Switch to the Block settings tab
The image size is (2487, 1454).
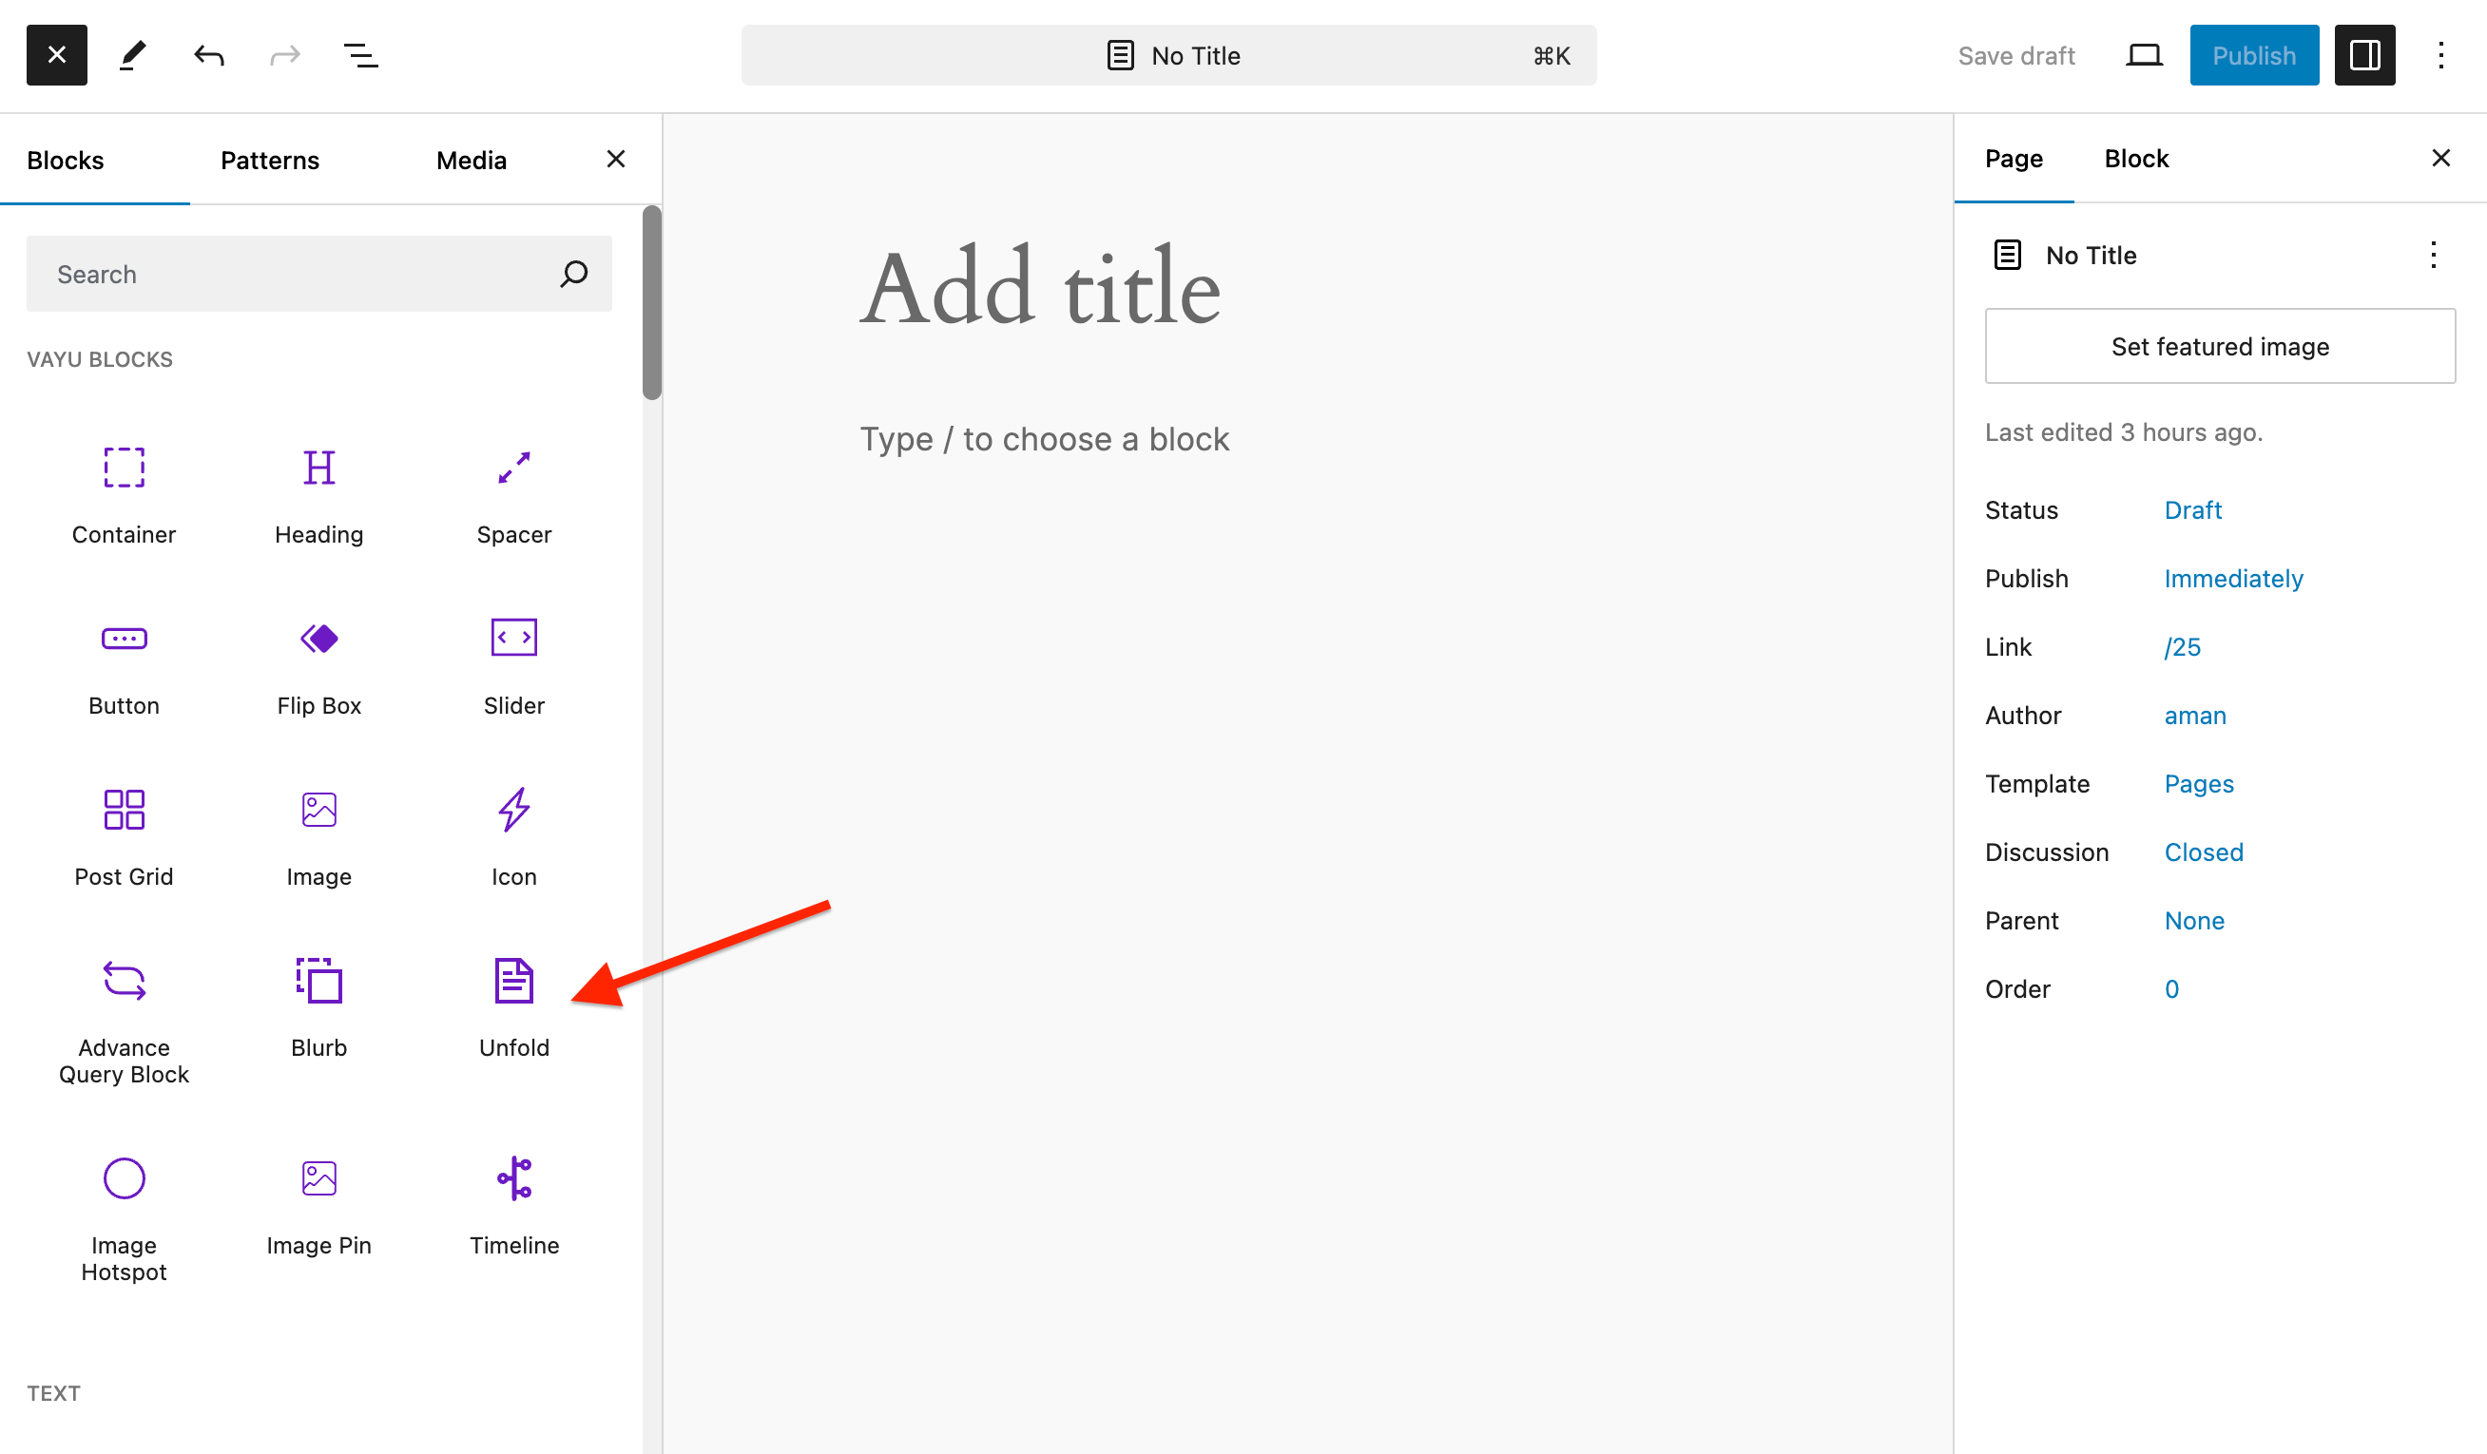(x=2135, y=159)
